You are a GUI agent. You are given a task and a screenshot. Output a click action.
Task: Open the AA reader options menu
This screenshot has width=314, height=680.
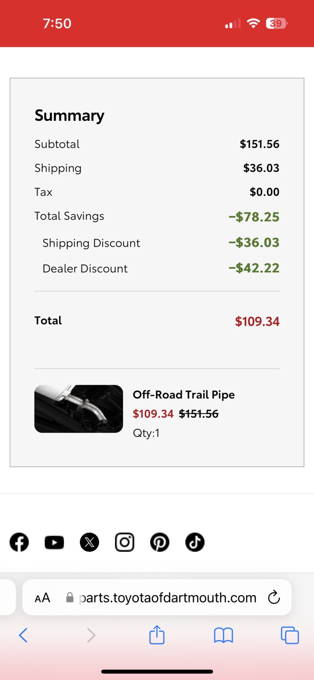pos(43,598)
